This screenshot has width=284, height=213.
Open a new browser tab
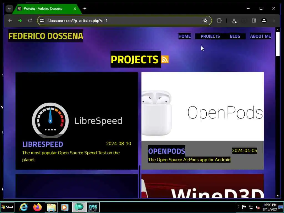[85, 9]
